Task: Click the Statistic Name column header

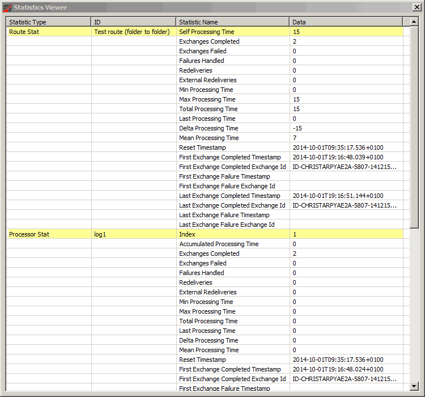Action: [232, 22]
